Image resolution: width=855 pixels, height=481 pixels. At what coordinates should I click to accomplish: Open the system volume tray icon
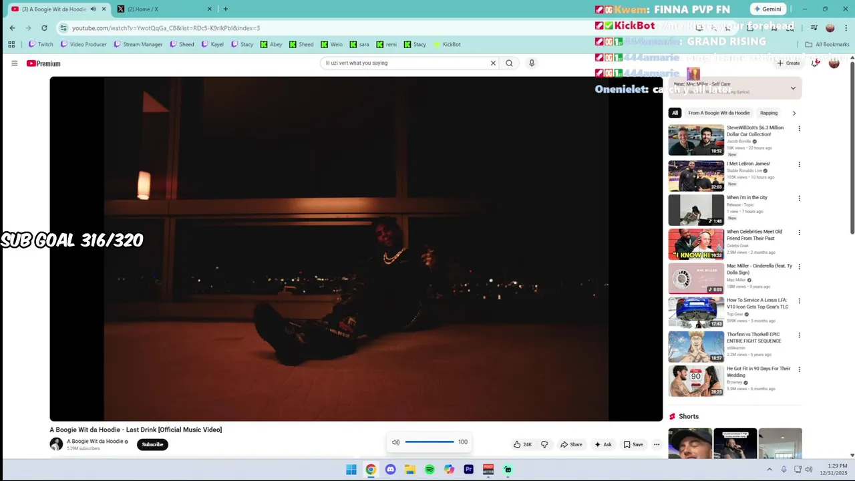809,470
